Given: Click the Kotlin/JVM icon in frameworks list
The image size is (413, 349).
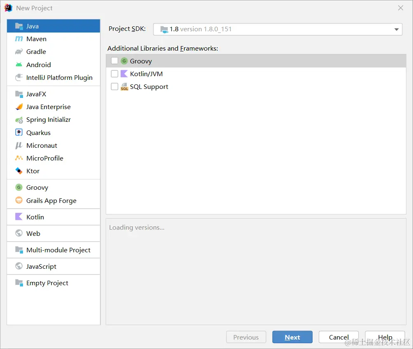Looking at the screenshot, I should [124, 74].
